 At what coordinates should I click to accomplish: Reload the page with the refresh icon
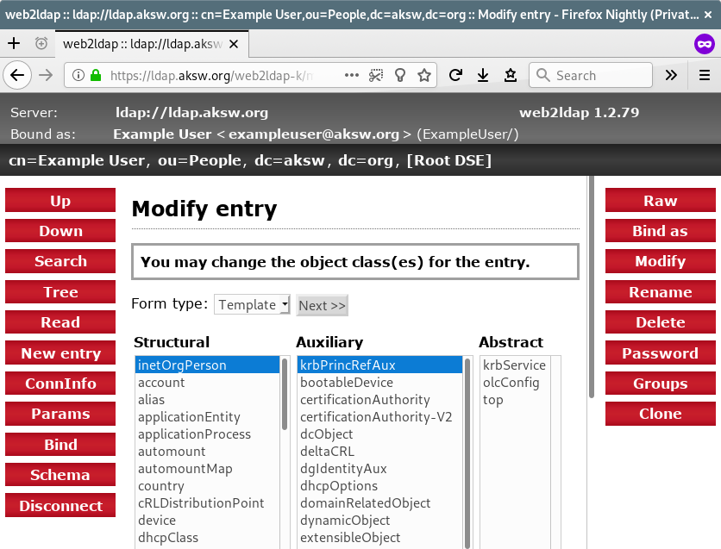pos(455,75)
